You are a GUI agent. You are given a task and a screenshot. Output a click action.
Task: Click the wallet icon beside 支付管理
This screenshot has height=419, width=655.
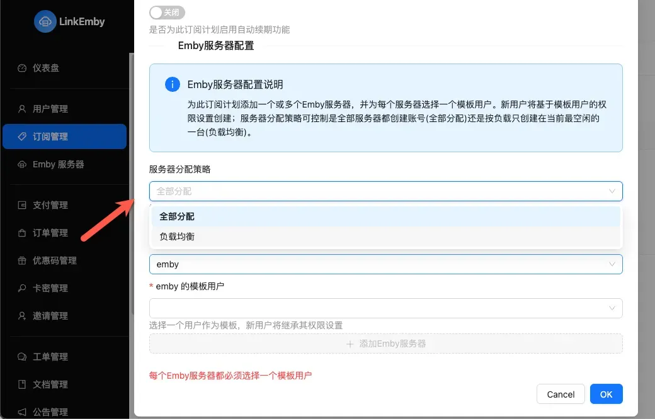[22, 205]
